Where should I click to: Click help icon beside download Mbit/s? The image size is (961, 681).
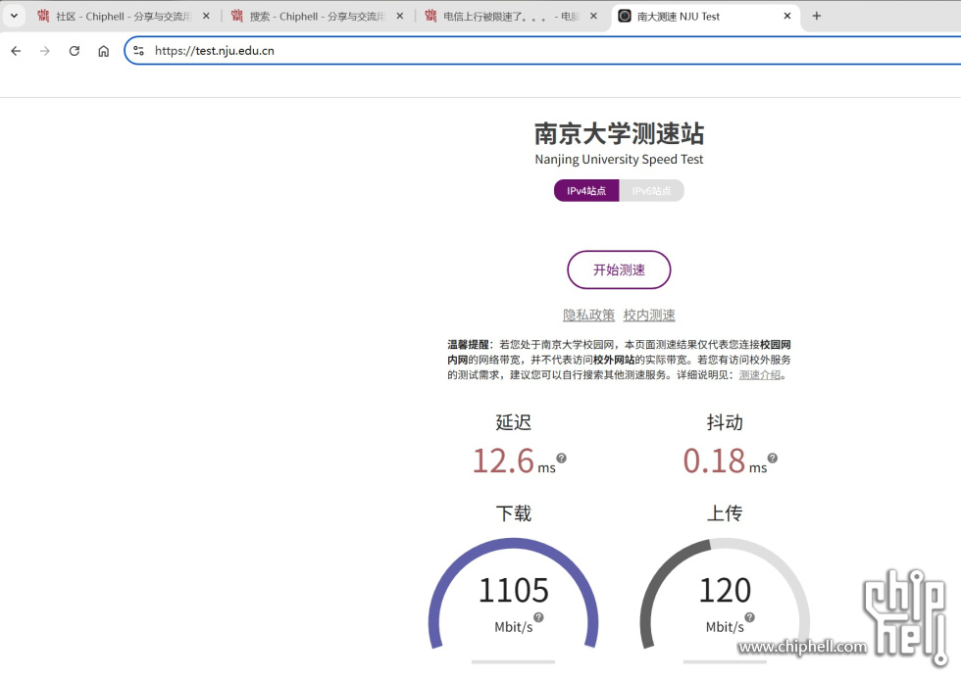coord(538,617)
